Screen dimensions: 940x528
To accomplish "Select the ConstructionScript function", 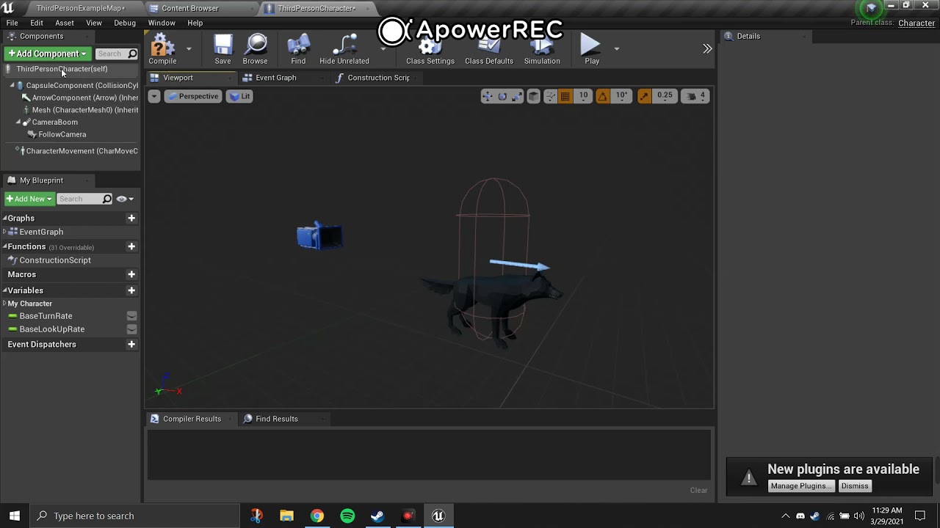I will pyautogui.click(x=55, y=260).
